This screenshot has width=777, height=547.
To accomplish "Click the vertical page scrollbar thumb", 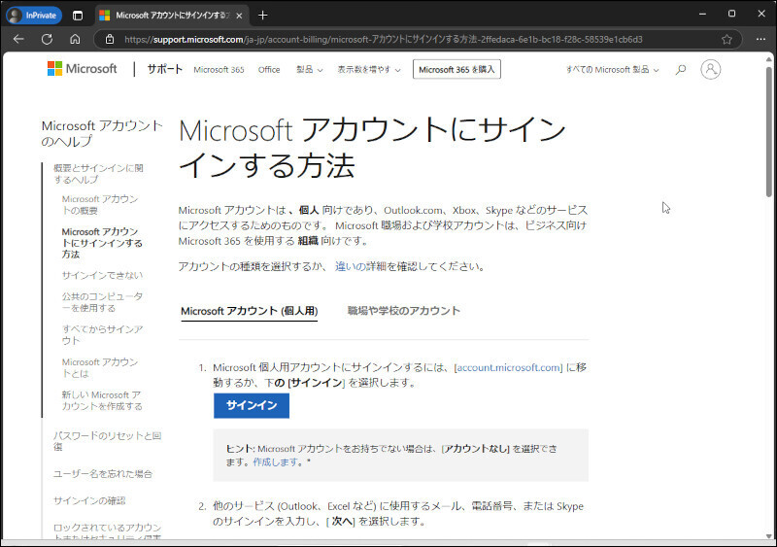I will [768, 131].
